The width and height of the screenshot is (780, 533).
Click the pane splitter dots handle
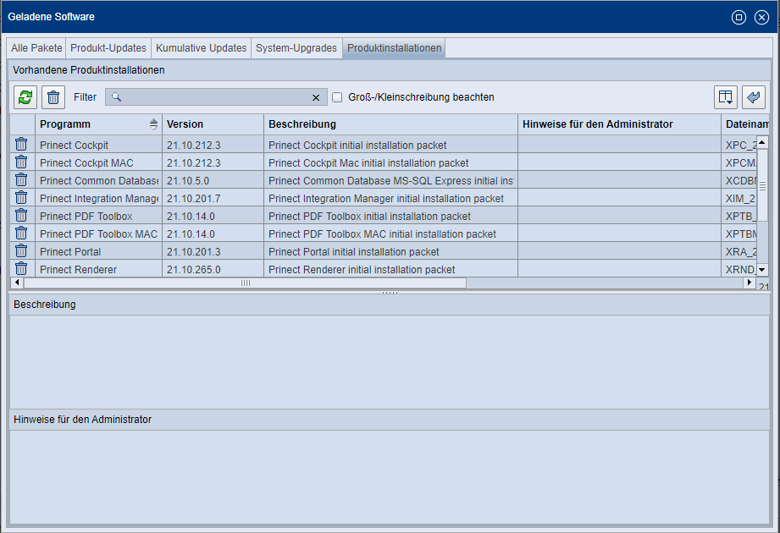click(x=390, y=293)
